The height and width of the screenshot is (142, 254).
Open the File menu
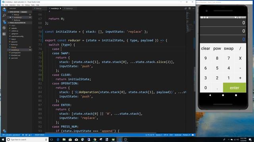3,5
